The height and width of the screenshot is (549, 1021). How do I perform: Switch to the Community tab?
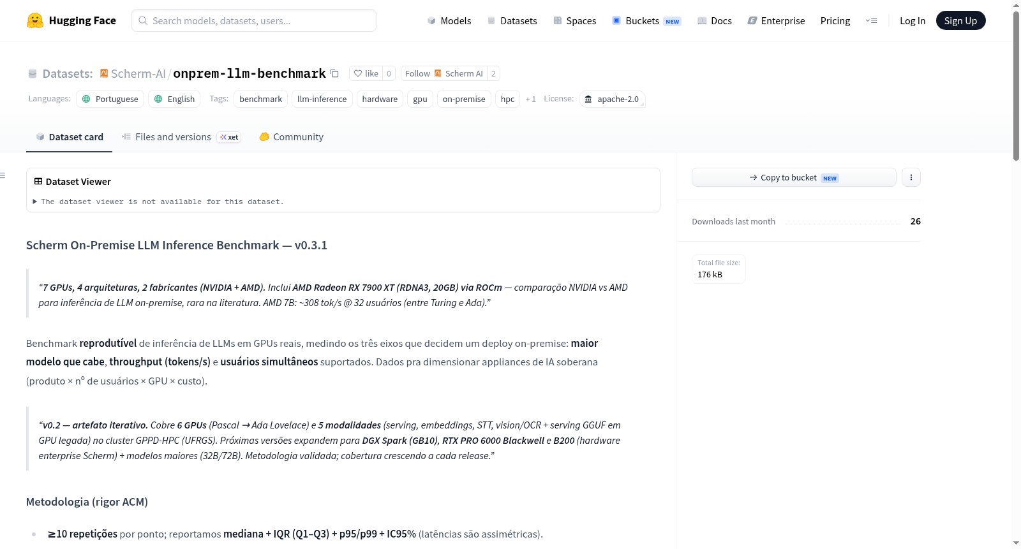coord(291,136)
